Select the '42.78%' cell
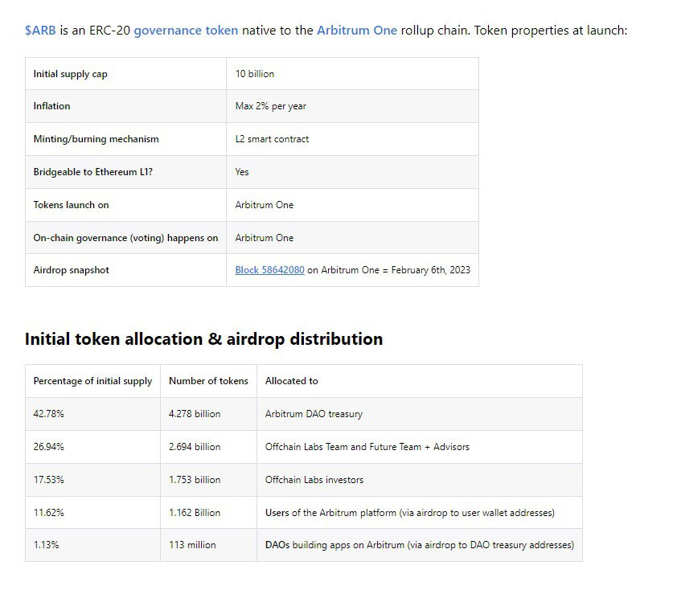 (x=92, y=414)
